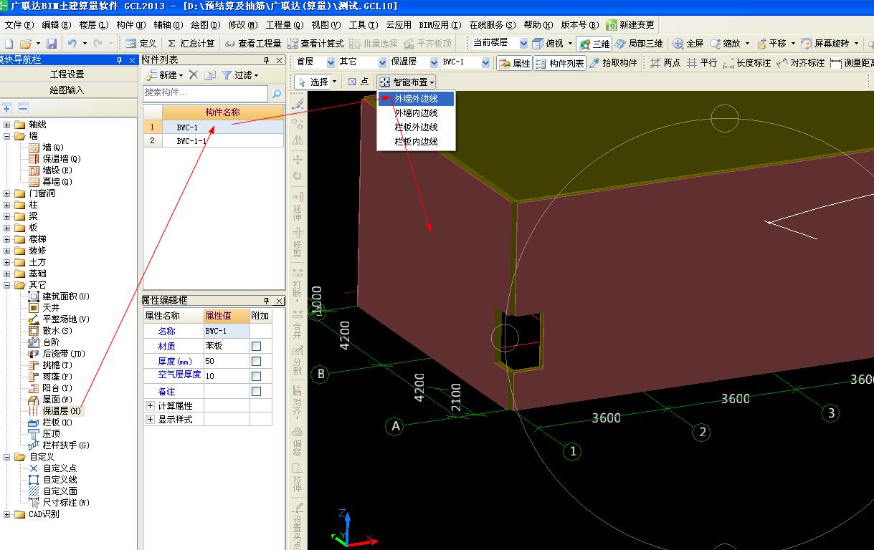Click the New file icon
Viewport: 874px width, 550px height.
(x=9, y=44)
